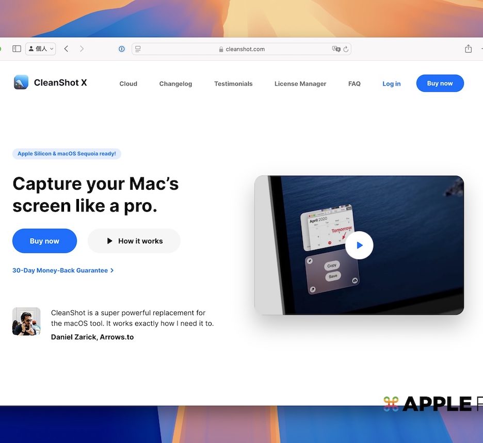483x443 pixels.
Task: Open the password manager extension icon
Action: click(122, 49)
